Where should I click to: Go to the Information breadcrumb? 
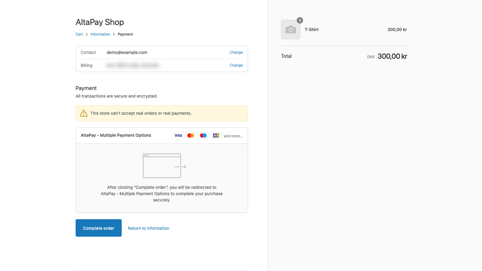click(100, 34)
